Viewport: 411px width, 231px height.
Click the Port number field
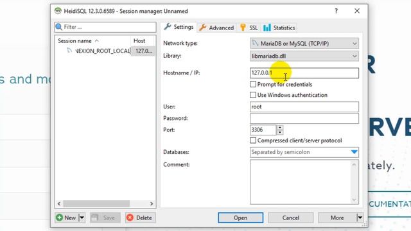tap(263, 130)
